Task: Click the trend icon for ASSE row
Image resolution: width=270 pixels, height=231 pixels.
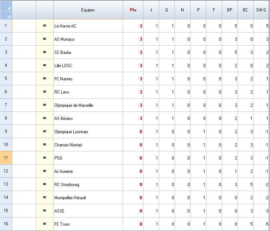Action: [x=45, y=211]
